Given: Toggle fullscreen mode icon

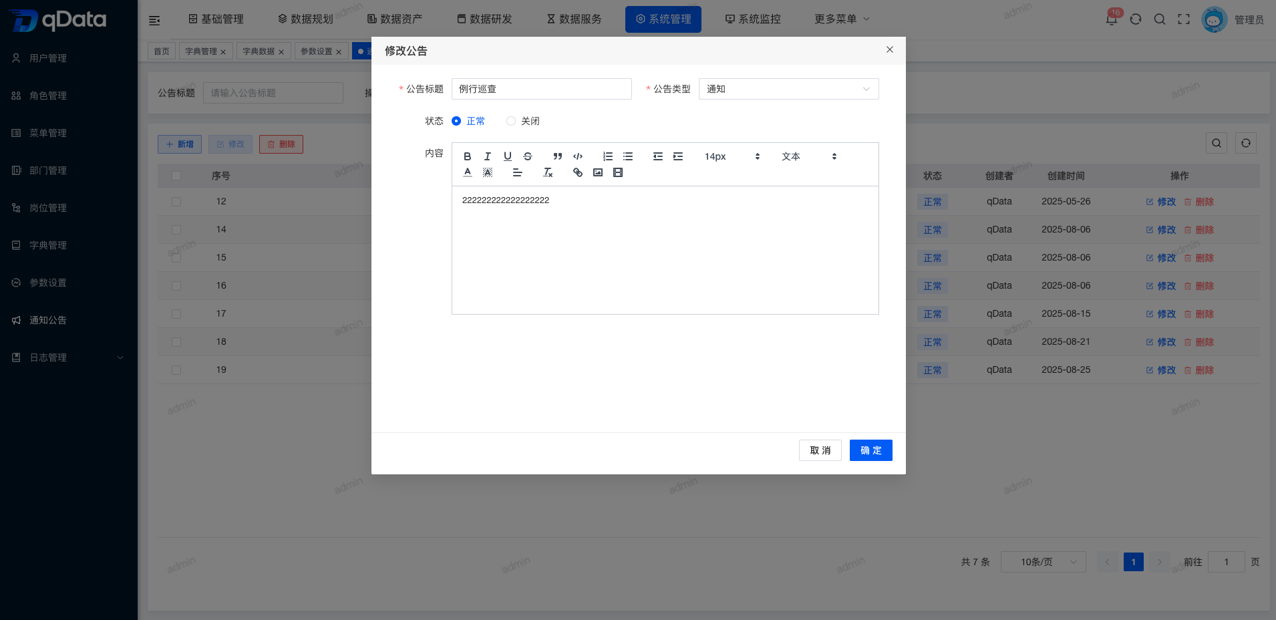Looking at the screenshot, I should click(x=1184, y=19).
